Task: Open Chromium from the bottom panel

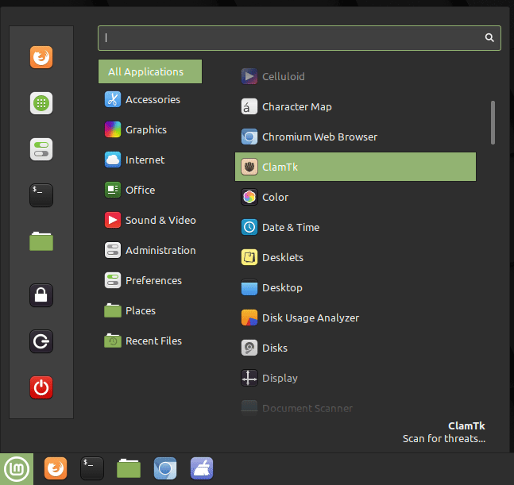Action: [x=165, y=468]
